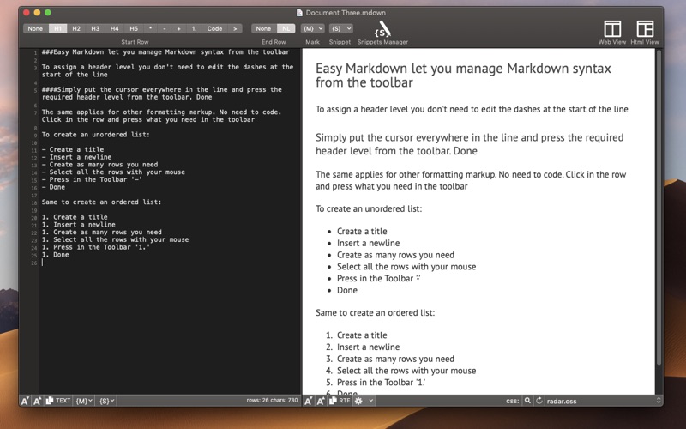
Task: Click the gear settings icon under preview
Action: (x=358, y=401)
